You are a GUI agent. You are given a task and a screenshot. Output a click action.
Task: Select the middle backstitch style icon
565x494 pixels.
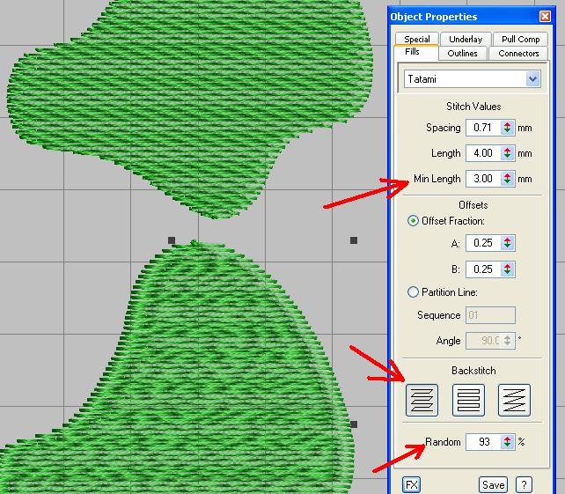(468, 400)
